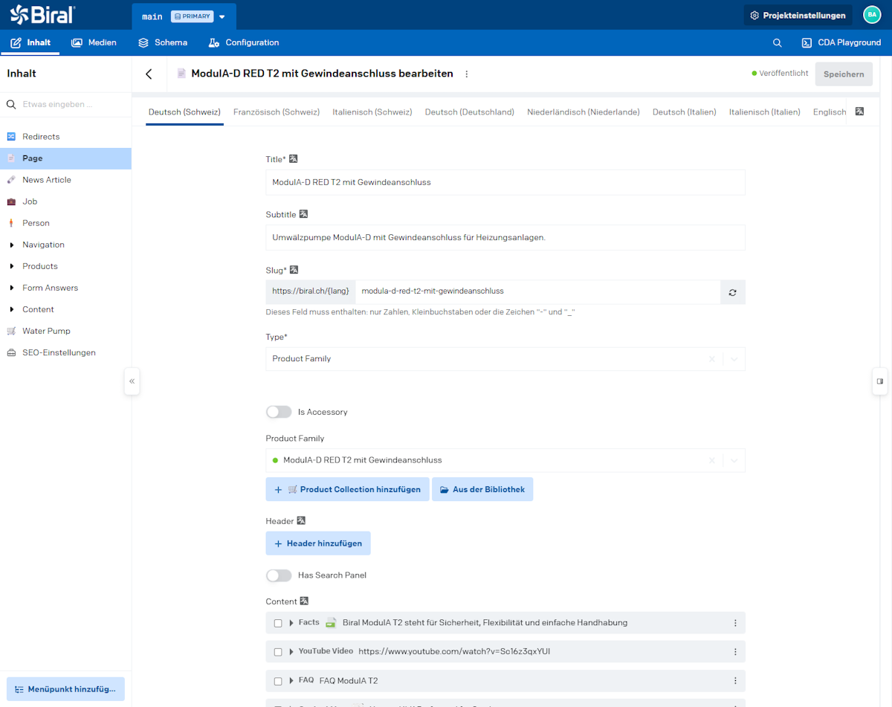The image size is (892, 707).
Task: Open the language tabs translation icon
Action: point(859,112)
